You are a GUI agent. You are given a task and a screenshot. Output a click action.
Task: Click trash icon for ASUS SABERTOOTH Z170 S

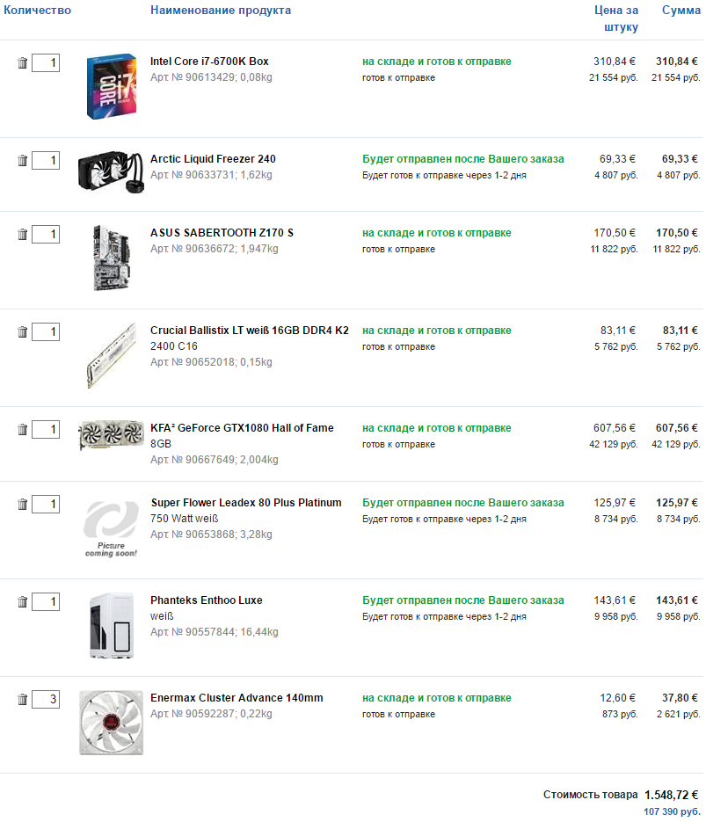click(23, 235)
